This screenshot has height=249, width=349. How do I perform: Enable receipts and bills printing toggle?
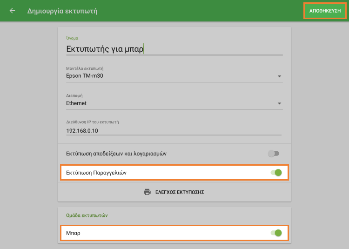[274, 154]
